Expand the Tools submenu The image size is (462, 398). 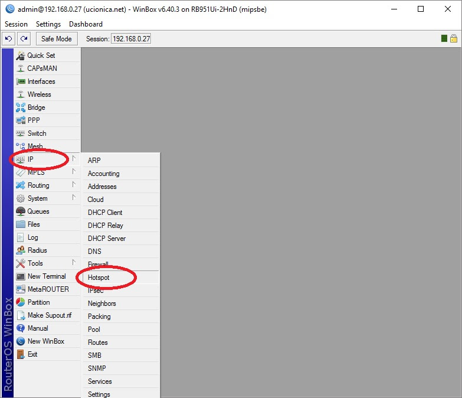[x=47, y=263]
